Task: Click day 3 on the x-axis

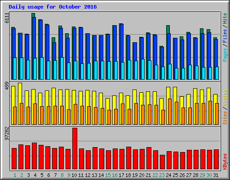Action: click(28, 175)
